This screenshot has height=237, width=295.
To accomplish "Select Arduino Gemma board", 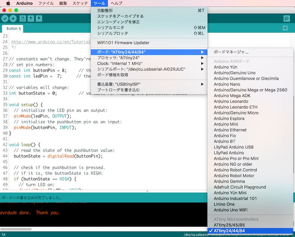I will pos(250,181).
